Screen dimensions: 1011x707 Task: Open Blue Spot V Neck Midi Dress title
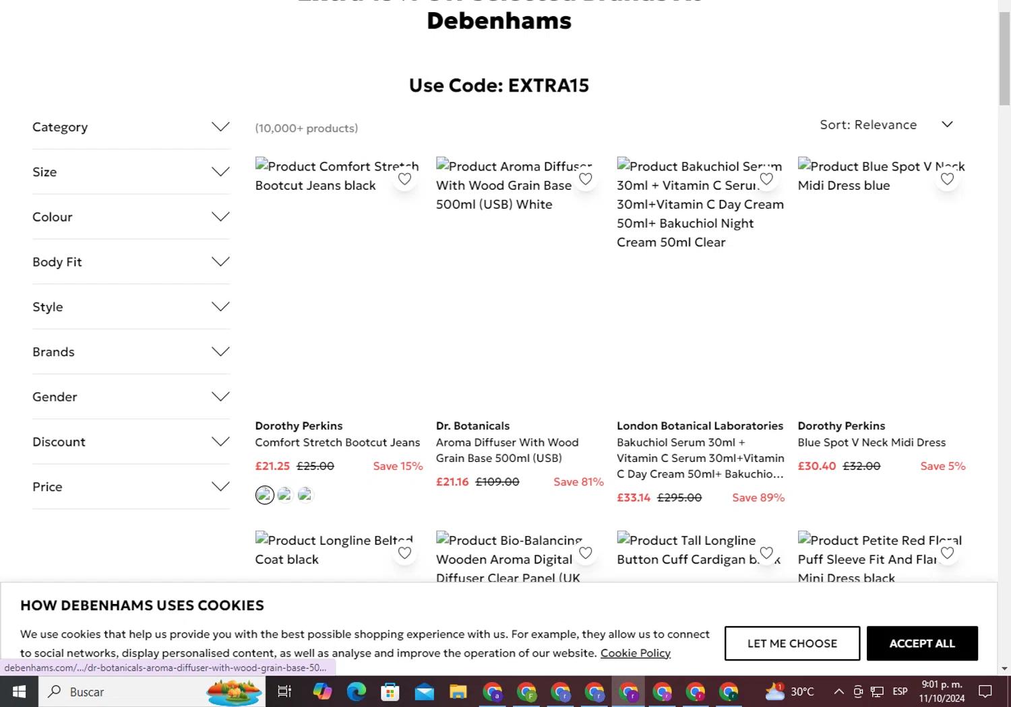coord(871,442)
